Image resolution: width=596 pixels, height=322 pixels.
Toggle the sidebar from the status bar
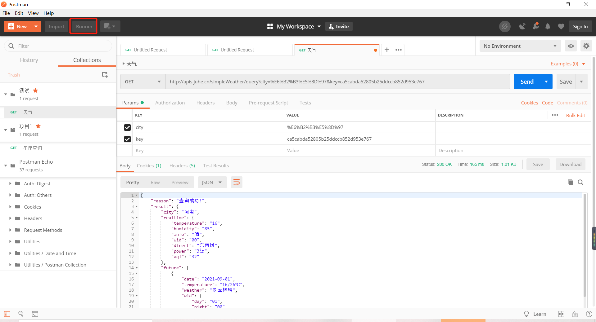tap(7, 314)
